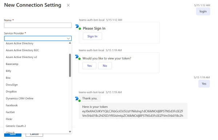Click scroll-up arrow of provider list
Screen dimensions: 218x140
[x=70, y=43]
